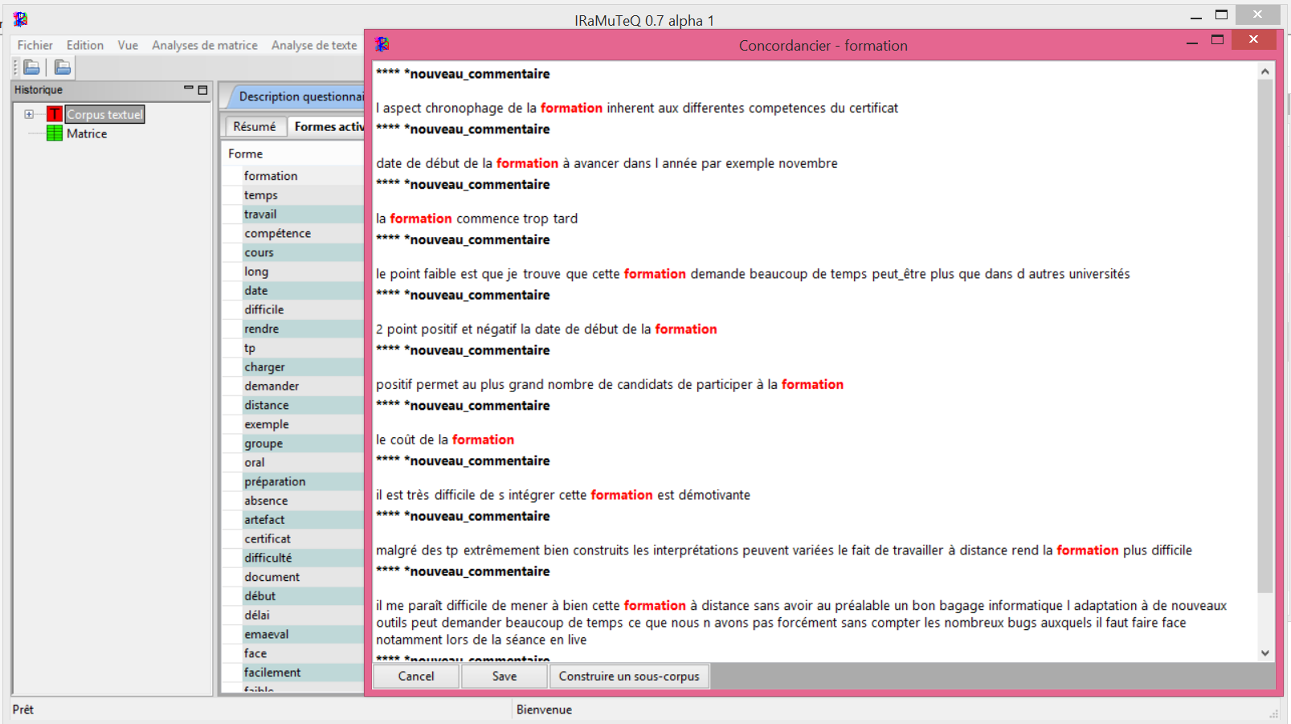Click the Concordancier window logo icon
Viewport: 1291px width, 724px height.
coord(382,45)
